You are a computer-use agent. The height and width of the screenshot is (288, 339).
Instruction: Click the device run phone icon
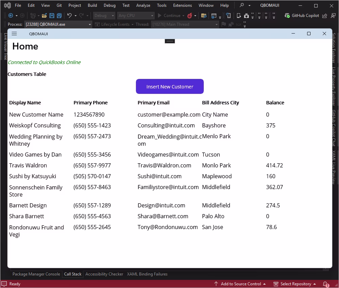239,16
